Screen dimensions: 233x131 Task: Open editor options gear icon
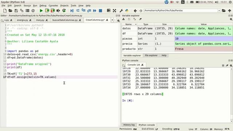(118, 21)
